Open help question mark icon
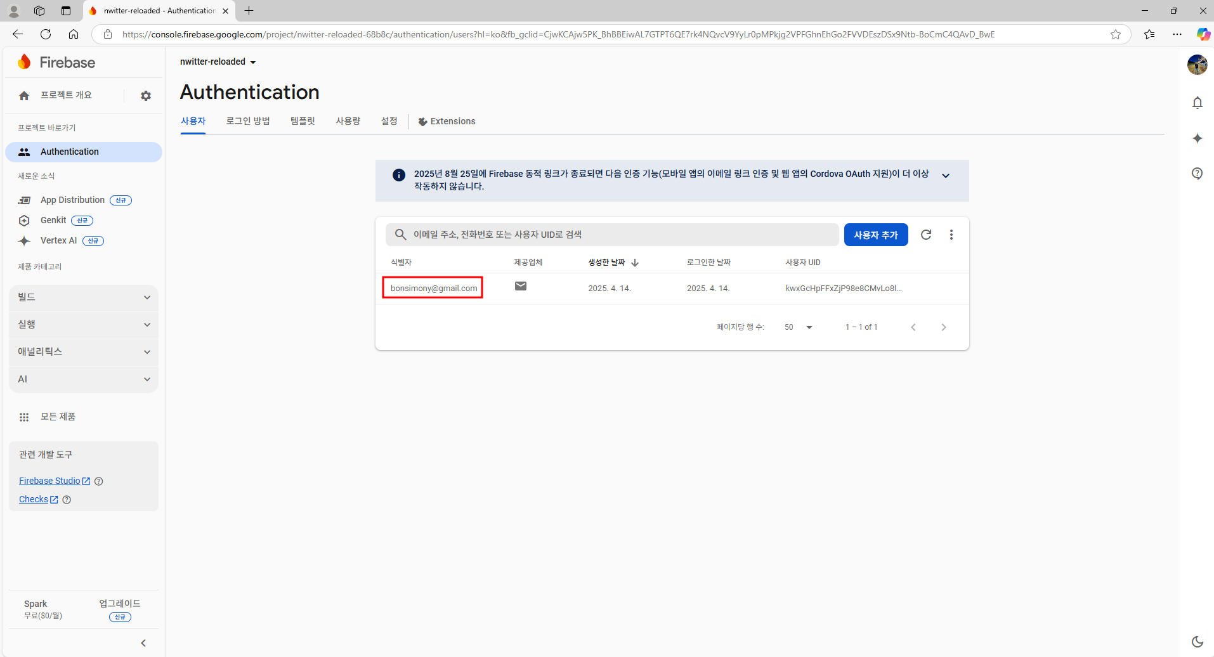 (1198, 174)
